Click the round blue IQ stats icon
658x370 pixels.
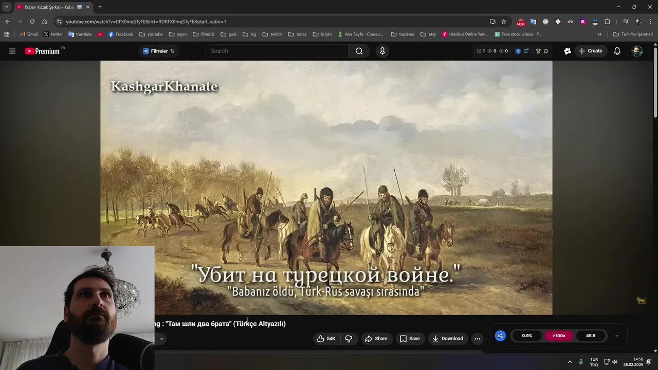(500, 336)
